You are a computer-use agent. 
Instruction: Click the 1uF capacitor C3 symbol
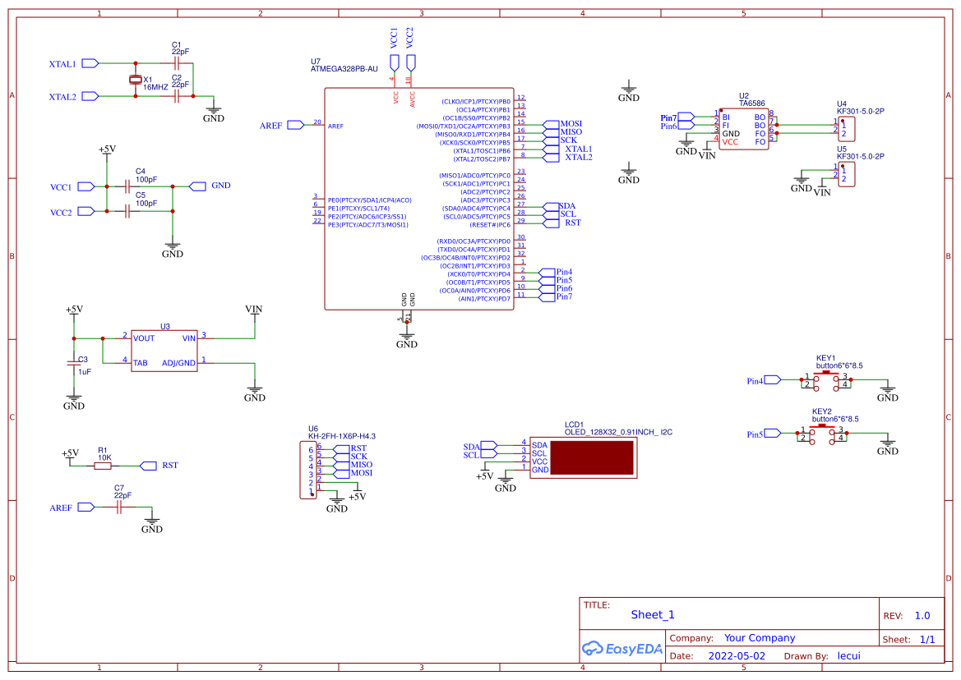tap(75, 361)
